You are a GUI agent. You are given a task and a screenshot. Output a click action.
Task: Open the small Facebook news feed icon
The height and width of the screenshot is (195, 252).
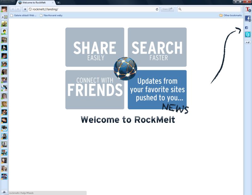[246, 28]
